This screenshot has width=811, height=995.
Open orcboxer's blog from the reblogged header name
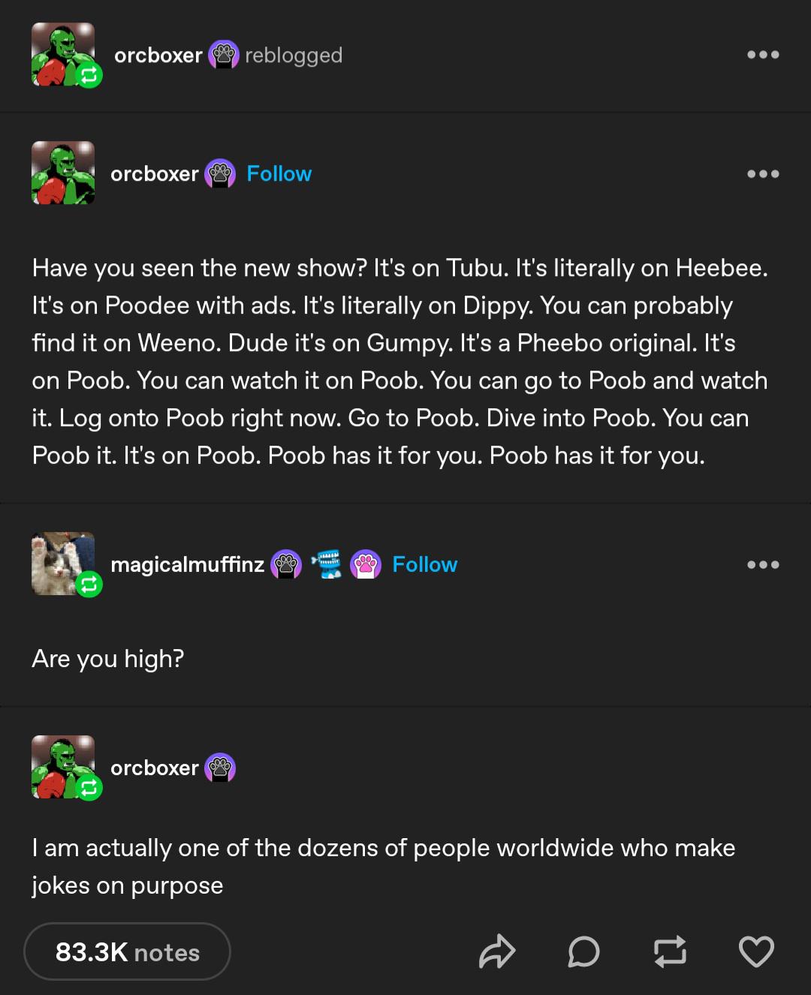pos(158,56)
